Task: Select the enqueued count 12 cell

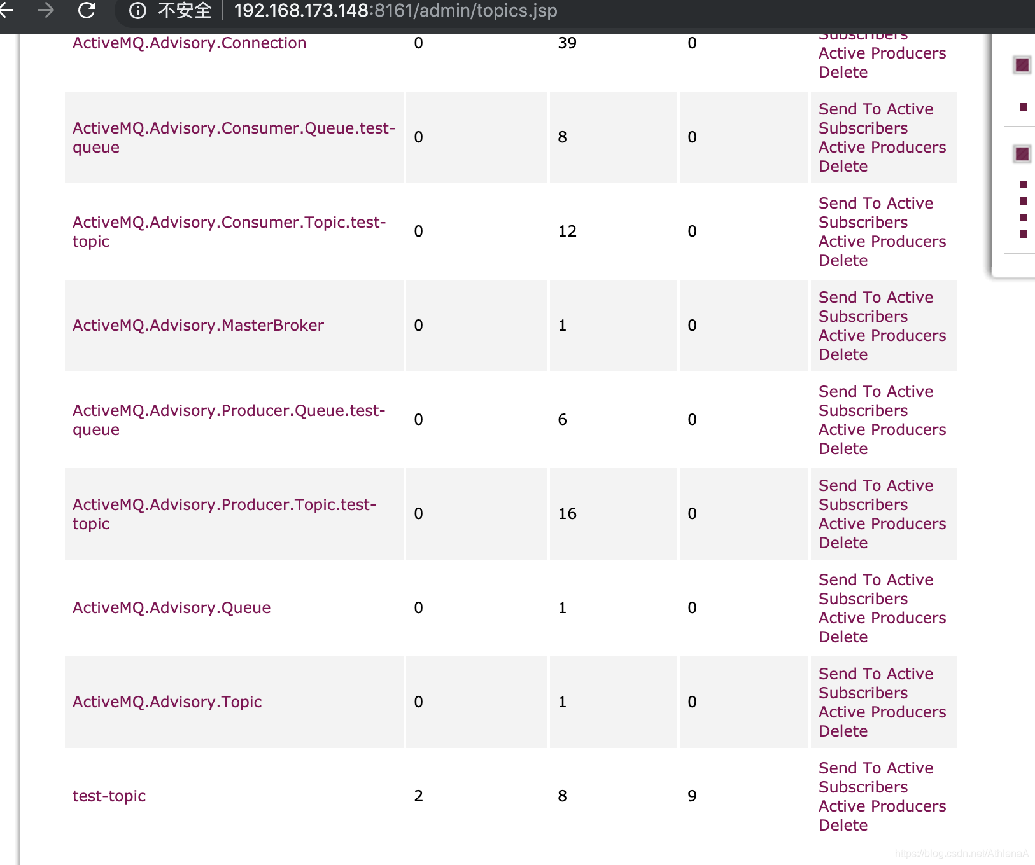Action: (567, 231)
